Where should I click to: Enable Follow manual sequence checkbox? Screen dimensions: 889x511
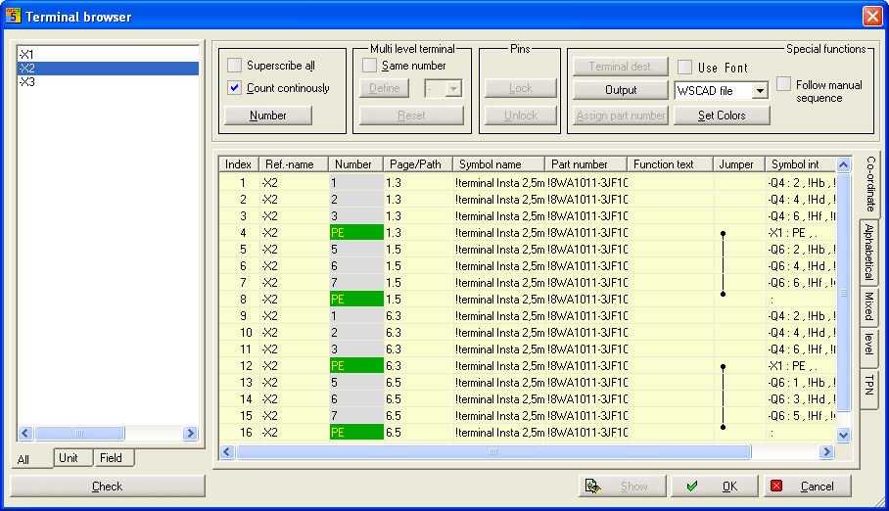point(783,84)
